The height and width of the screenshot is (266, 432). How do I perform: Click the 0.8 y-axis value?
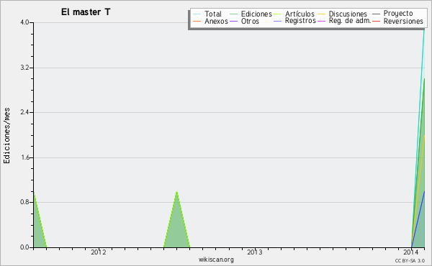(24, 202)
